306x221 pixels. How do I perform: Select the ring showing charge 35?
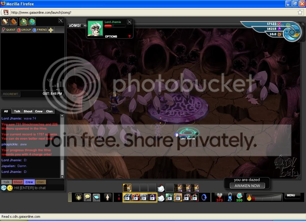(127, 188)
